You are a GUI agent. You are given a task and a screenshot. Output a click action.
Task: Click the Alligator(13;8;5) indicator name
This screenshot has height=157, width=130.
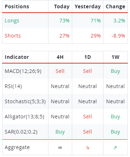pos(24,117)
